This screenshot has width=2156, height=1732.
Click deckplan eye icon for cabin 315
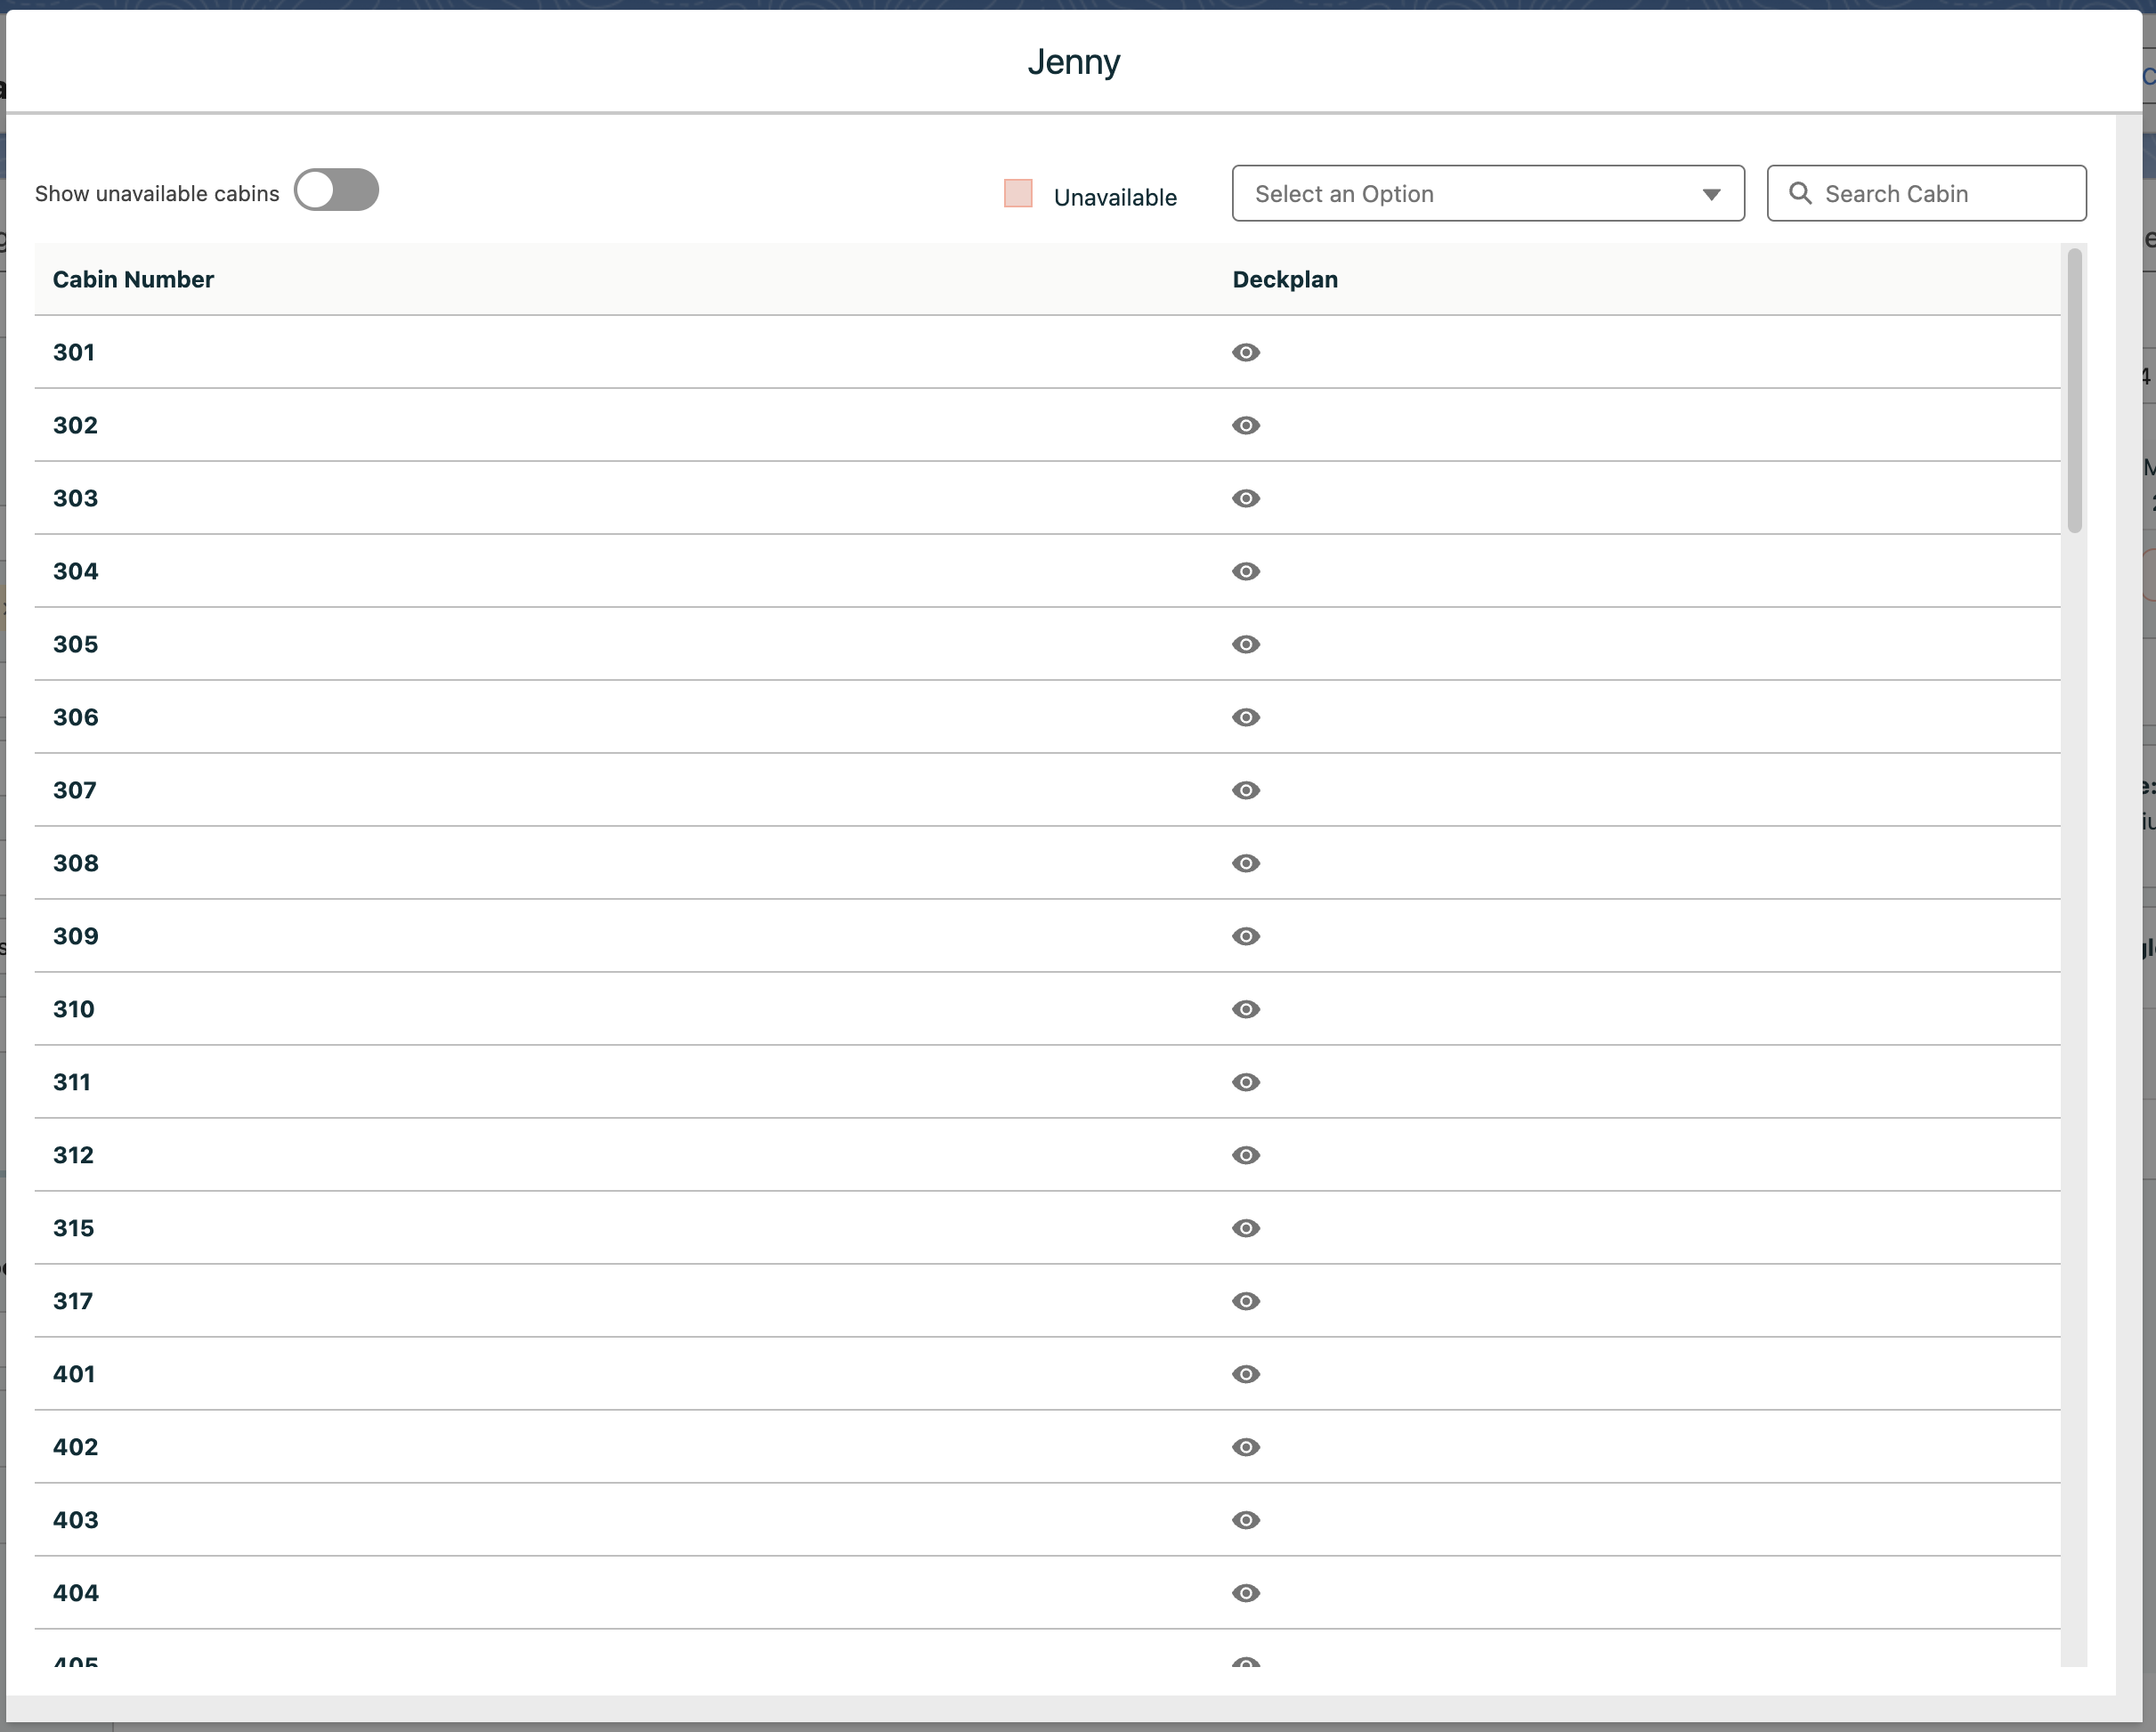tap(1245, 1228)
